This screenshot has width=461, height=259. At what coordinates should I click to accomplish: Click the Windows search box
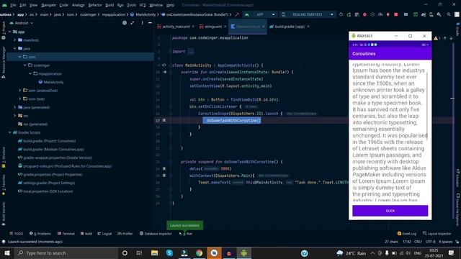coord(66,253)
